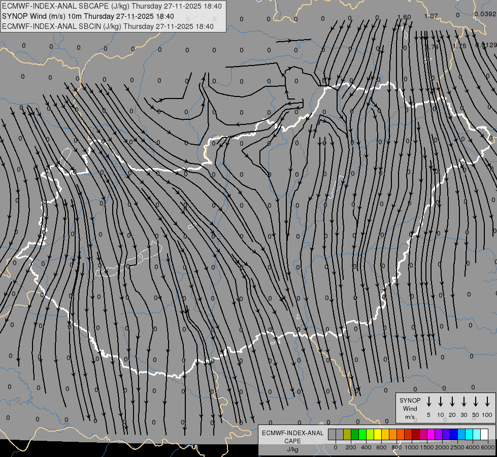Viewport: 497px width, 457px height.
Task: Click the '4000' tick label on CAPE scale
Action: pyautogui.click(x=473, y=447)
